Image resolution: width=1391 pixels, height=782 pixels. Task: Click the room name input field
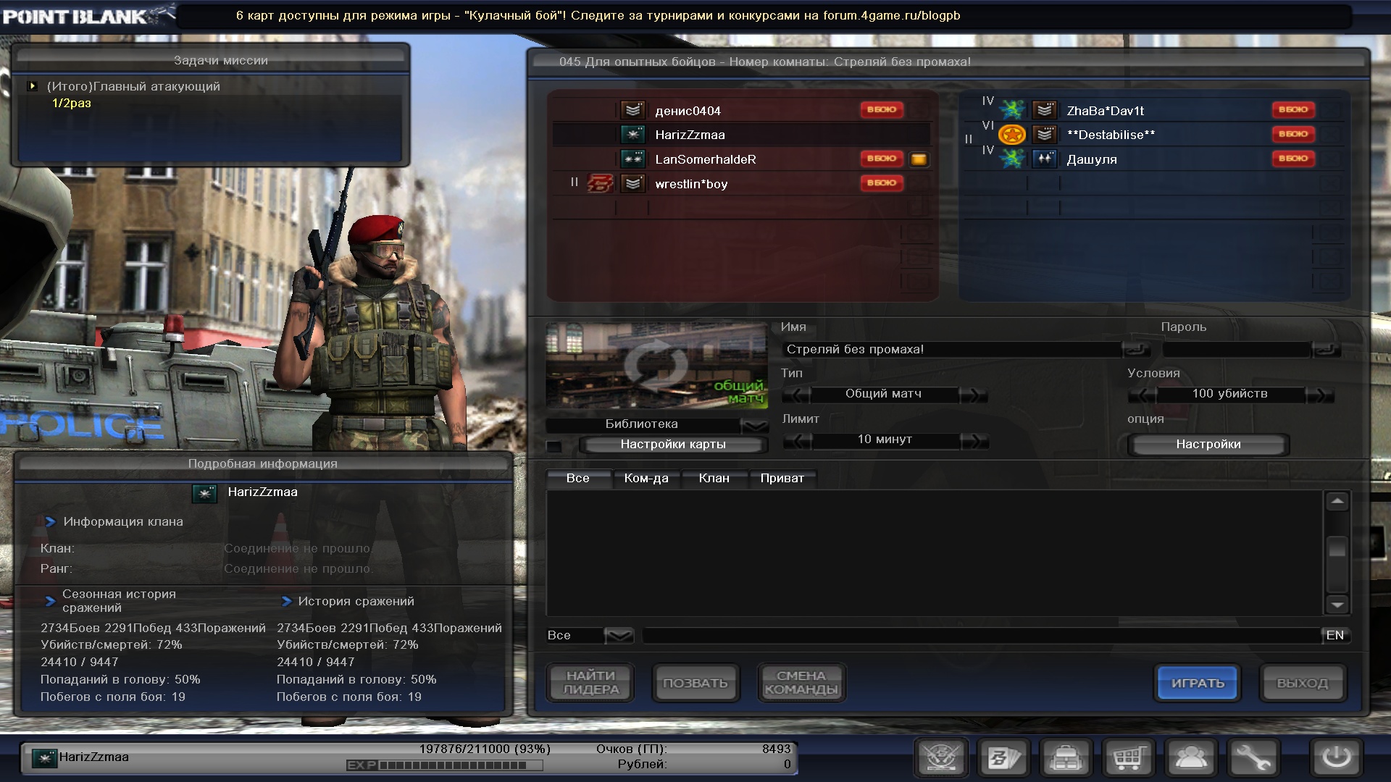(952, 350)
